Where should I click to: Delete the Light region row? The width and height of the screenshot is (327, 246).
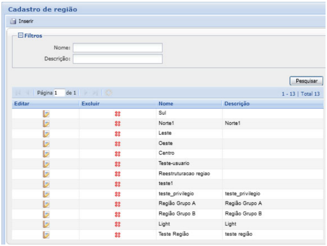(118, 224)
